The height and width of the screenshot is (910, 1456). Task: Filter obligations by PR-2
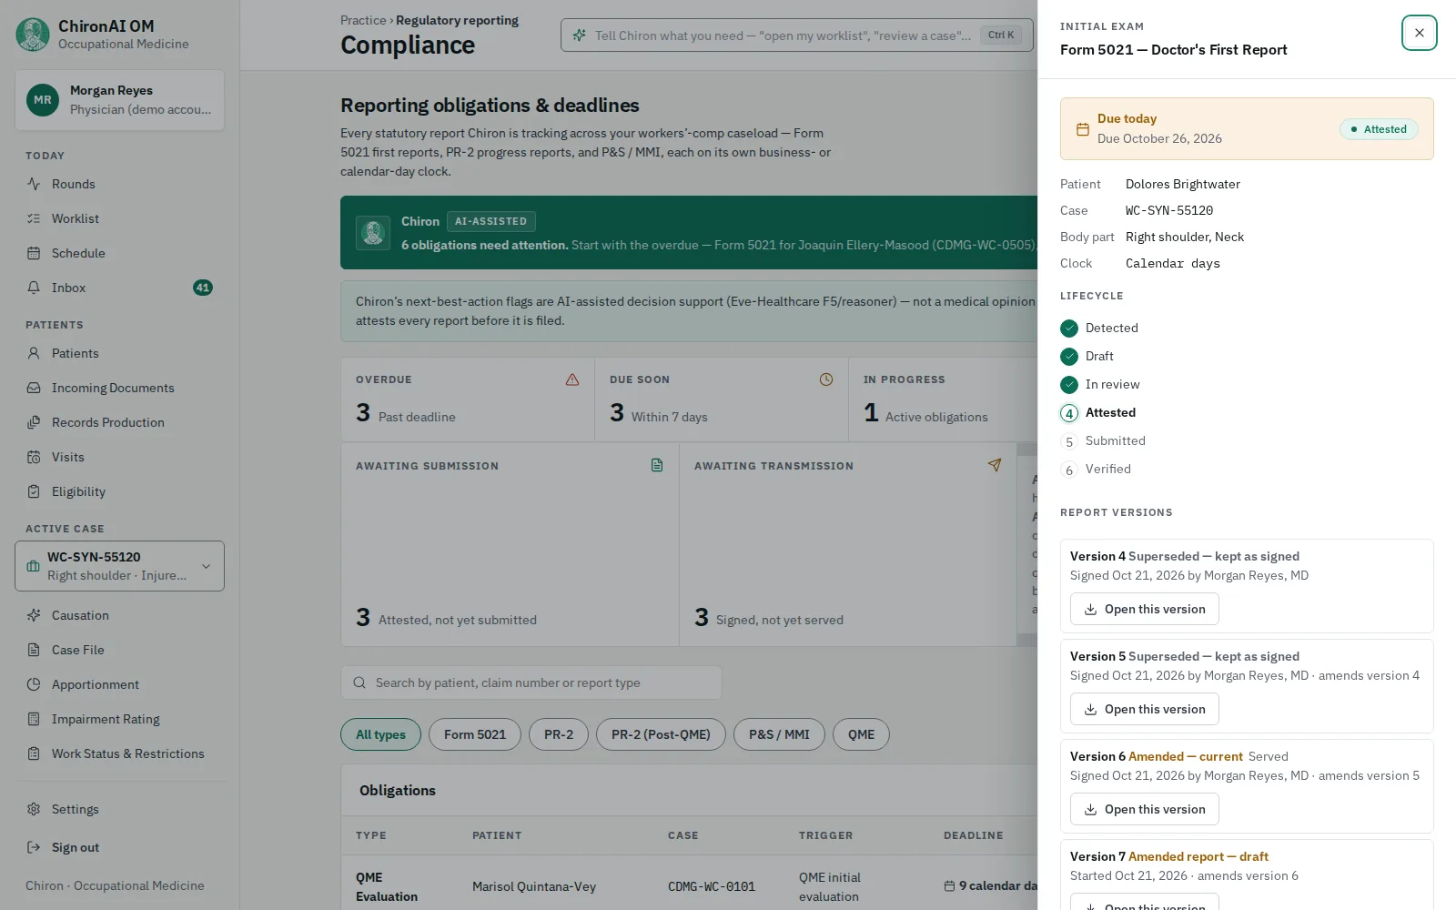pos(559,734)
